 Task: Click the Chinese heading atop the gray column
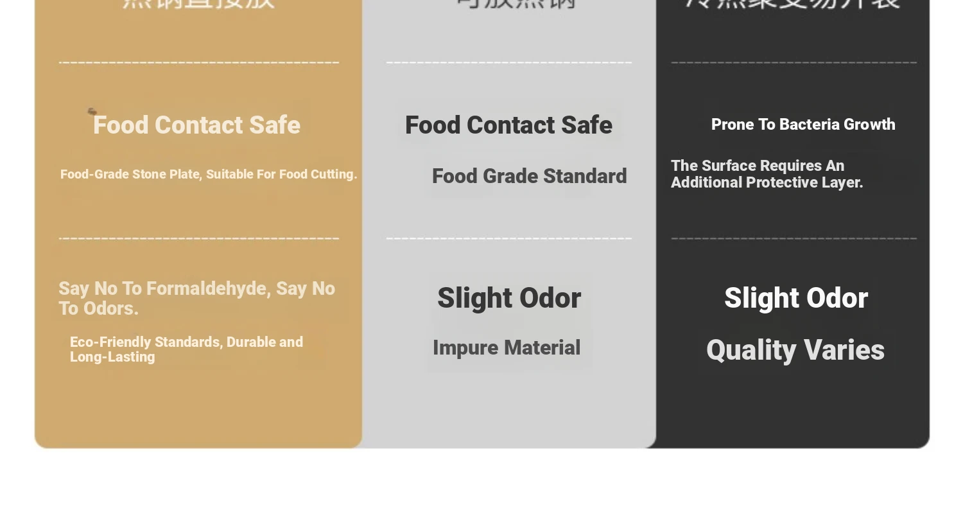(x=516, y=3)
